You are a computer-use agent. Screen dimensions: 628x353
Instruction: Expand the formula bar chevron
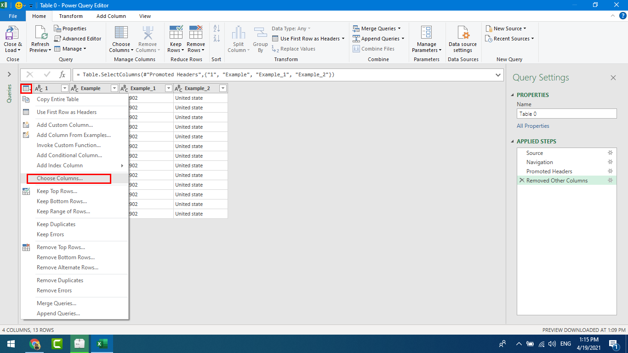click(x=498, y=74)
